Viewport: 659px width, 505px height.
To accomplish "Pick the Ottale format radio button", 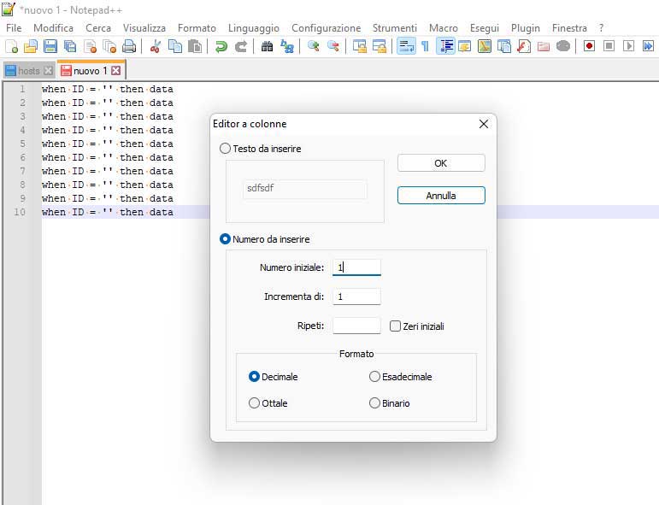I will (254, 403).
